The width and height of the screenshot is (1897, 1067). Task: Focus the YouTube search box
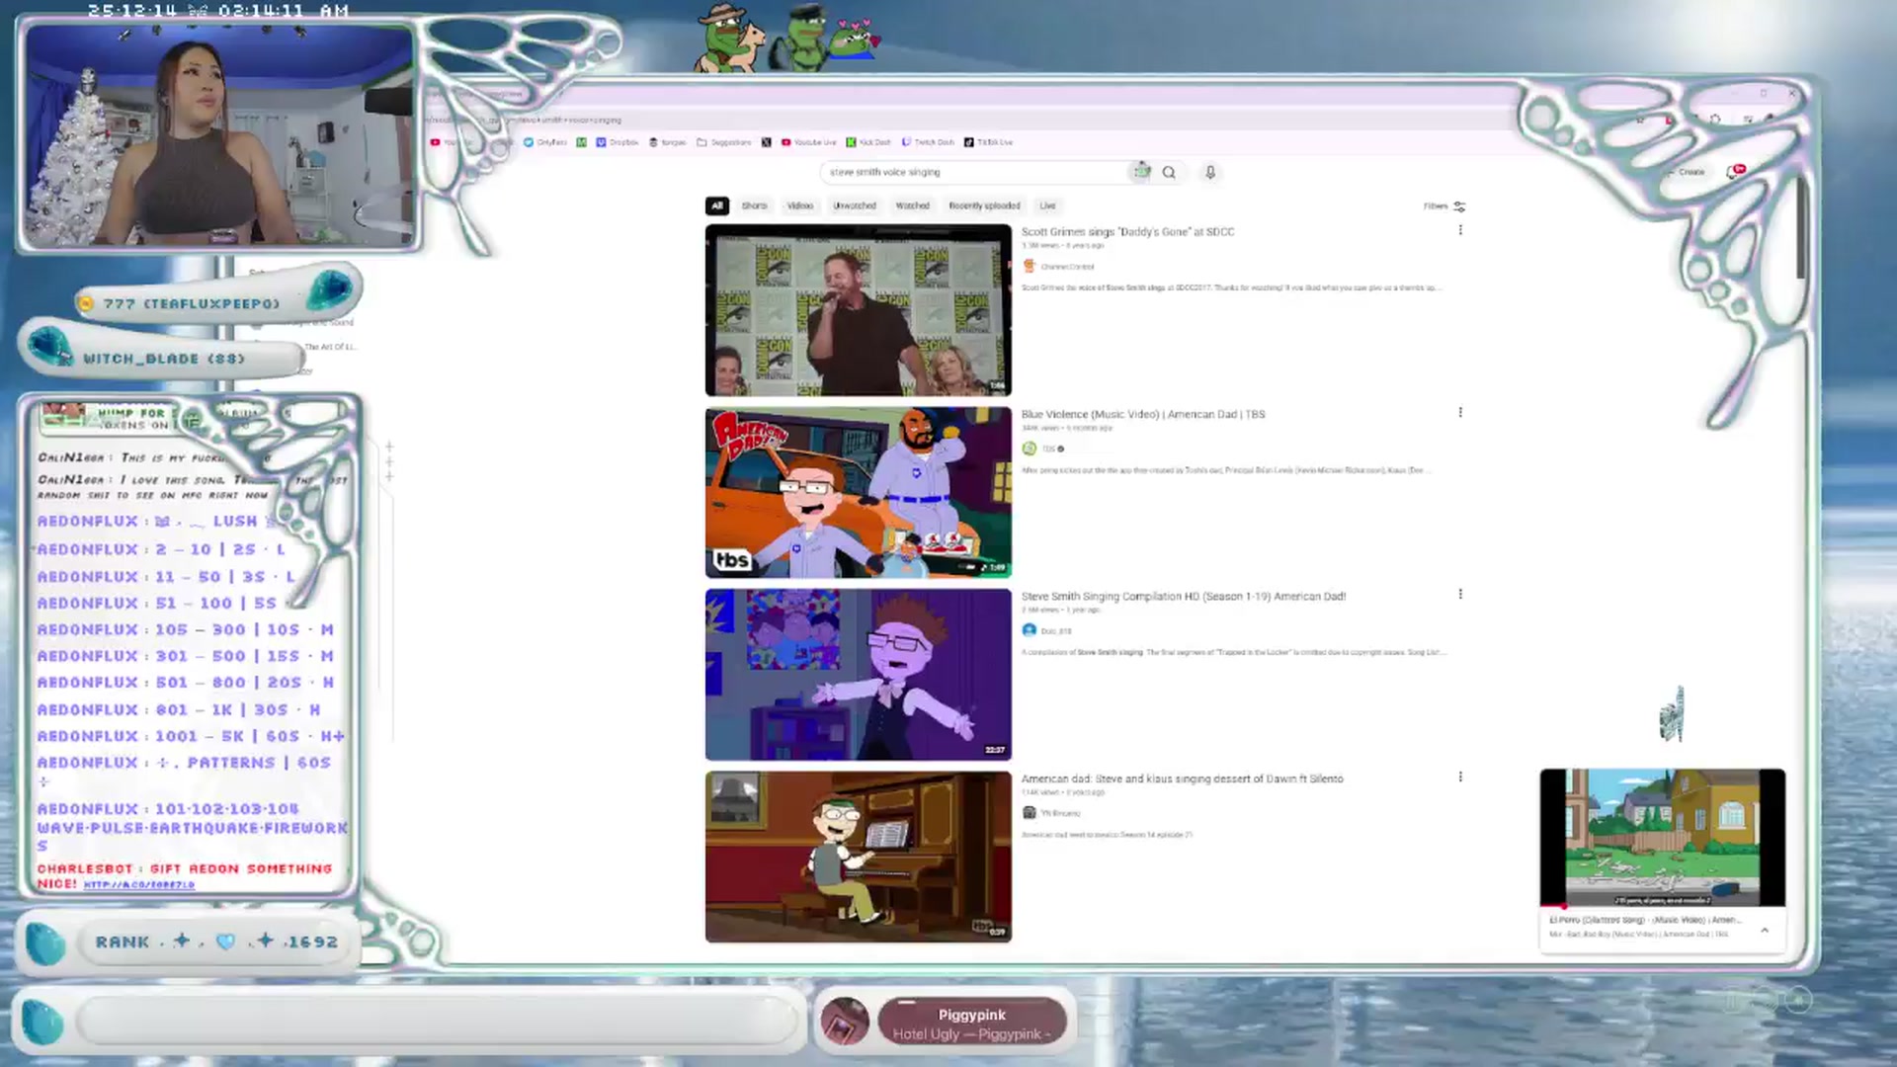coord(976,172)
